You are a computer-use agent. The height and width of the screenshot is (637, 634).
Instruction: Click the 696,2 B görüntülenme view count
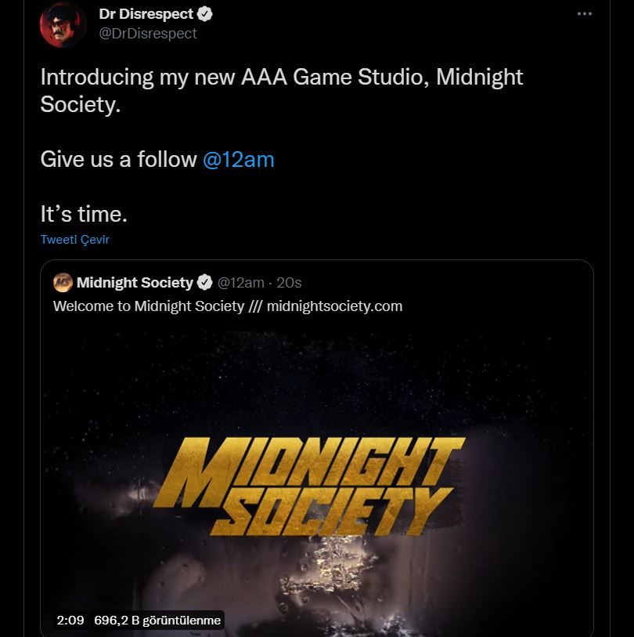click(x=157, y=620)
